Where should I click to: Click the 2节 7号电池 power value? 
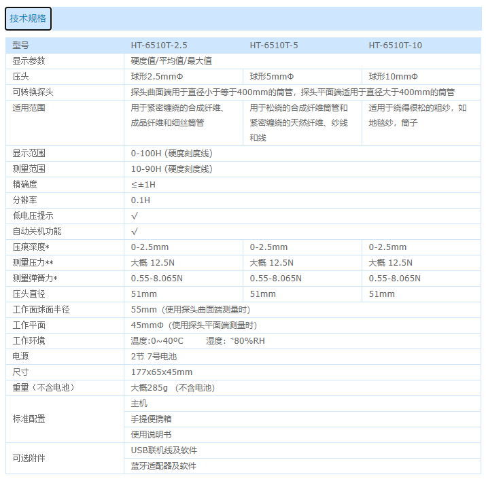click(154, 356)
